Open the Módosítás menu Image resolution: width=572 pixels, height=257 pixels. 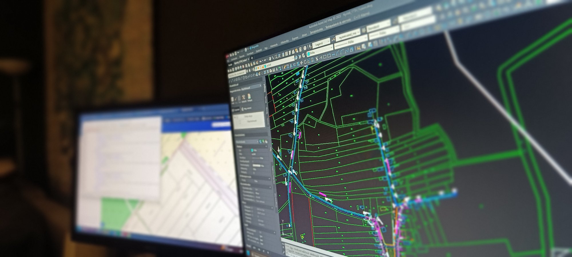284,42
